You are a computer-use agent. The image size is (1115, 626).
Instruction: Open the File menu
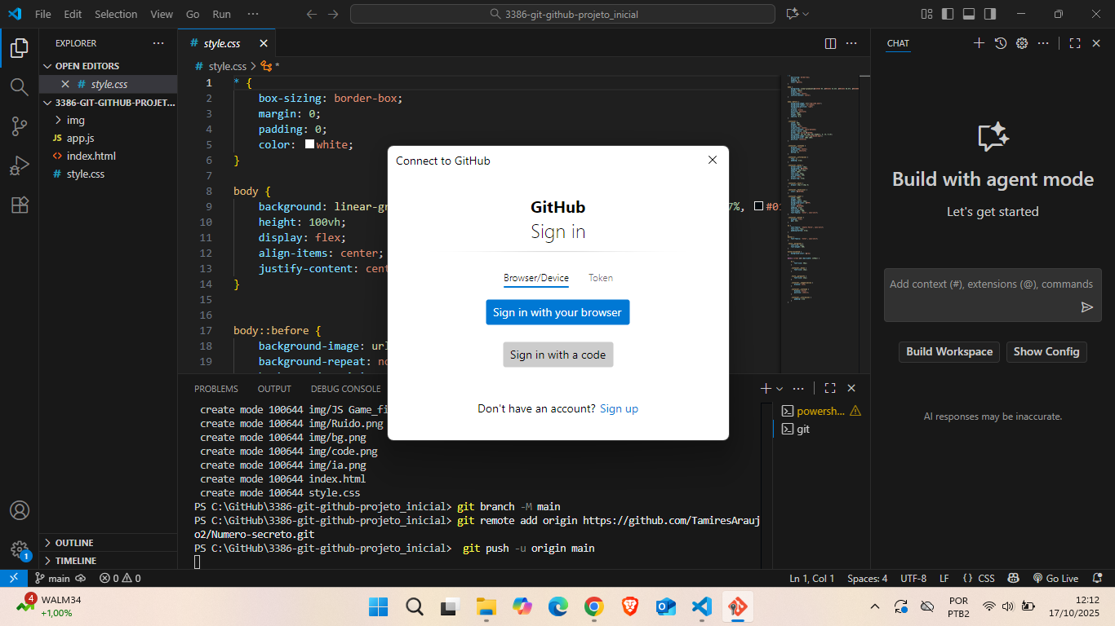(43, 14)
